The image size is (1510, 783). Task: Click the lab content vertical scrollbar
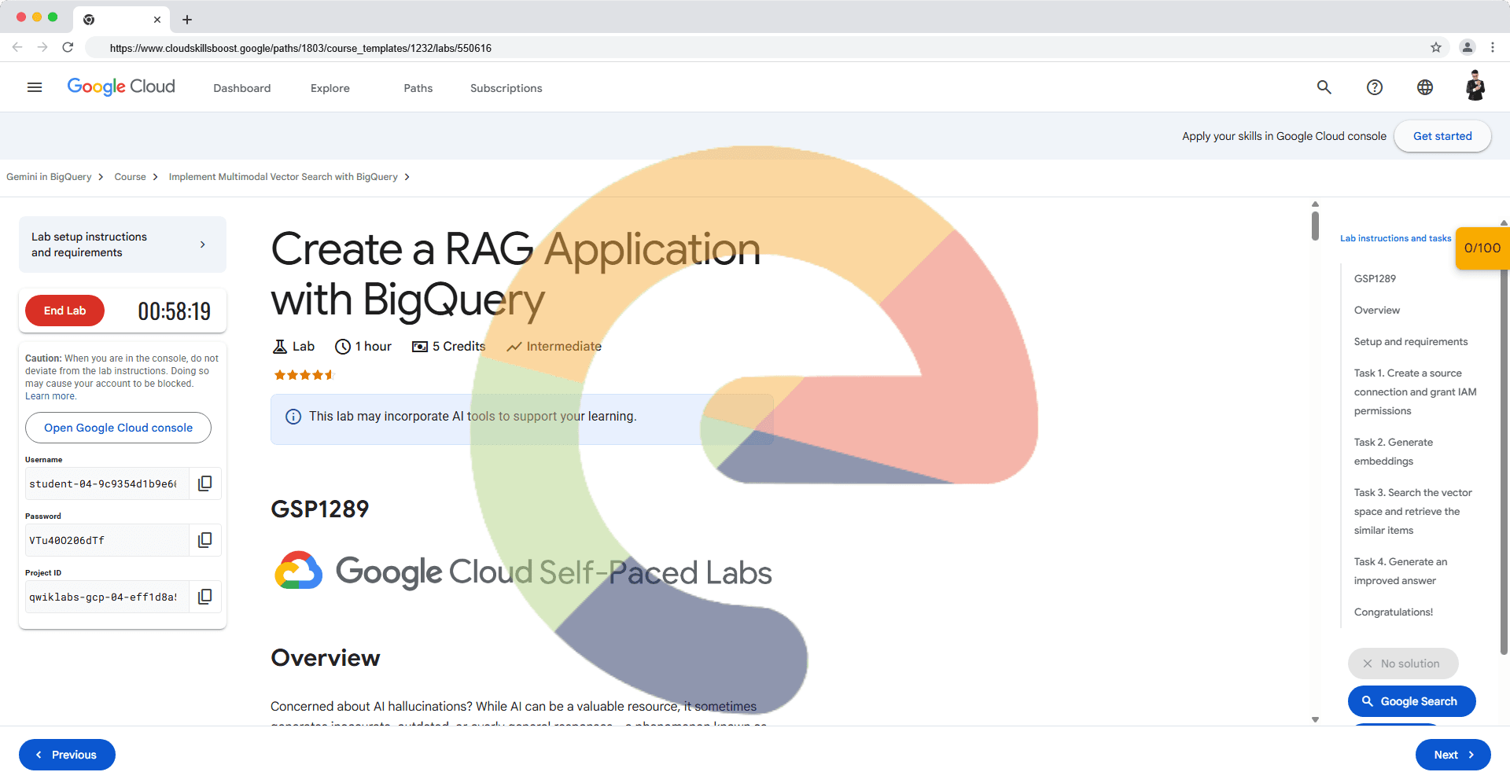[x=1315, y=226]
